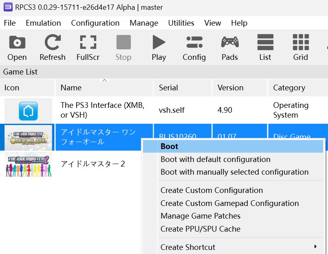
Task: Sort by the Category column header
Action: (298, 88)
